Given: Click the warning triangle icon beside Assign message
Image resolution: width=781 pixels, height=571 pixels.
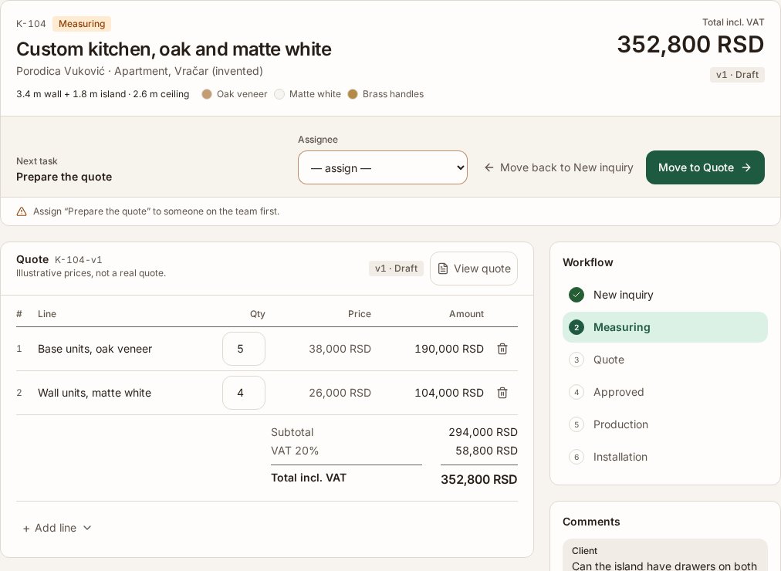Looking at the screenshot, I should (22, 211).
